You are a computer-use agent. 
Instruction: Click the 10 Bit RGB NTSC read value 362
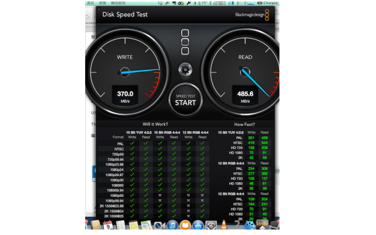(264, 174)
